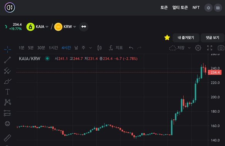
Task: Take chart snapshot with camera icon
Action: pos(221,48)
